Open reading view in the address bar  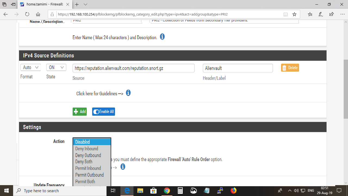pos(285,14)
